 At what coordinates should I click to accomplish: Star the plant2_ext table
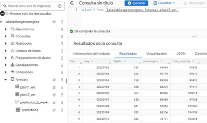54,95
